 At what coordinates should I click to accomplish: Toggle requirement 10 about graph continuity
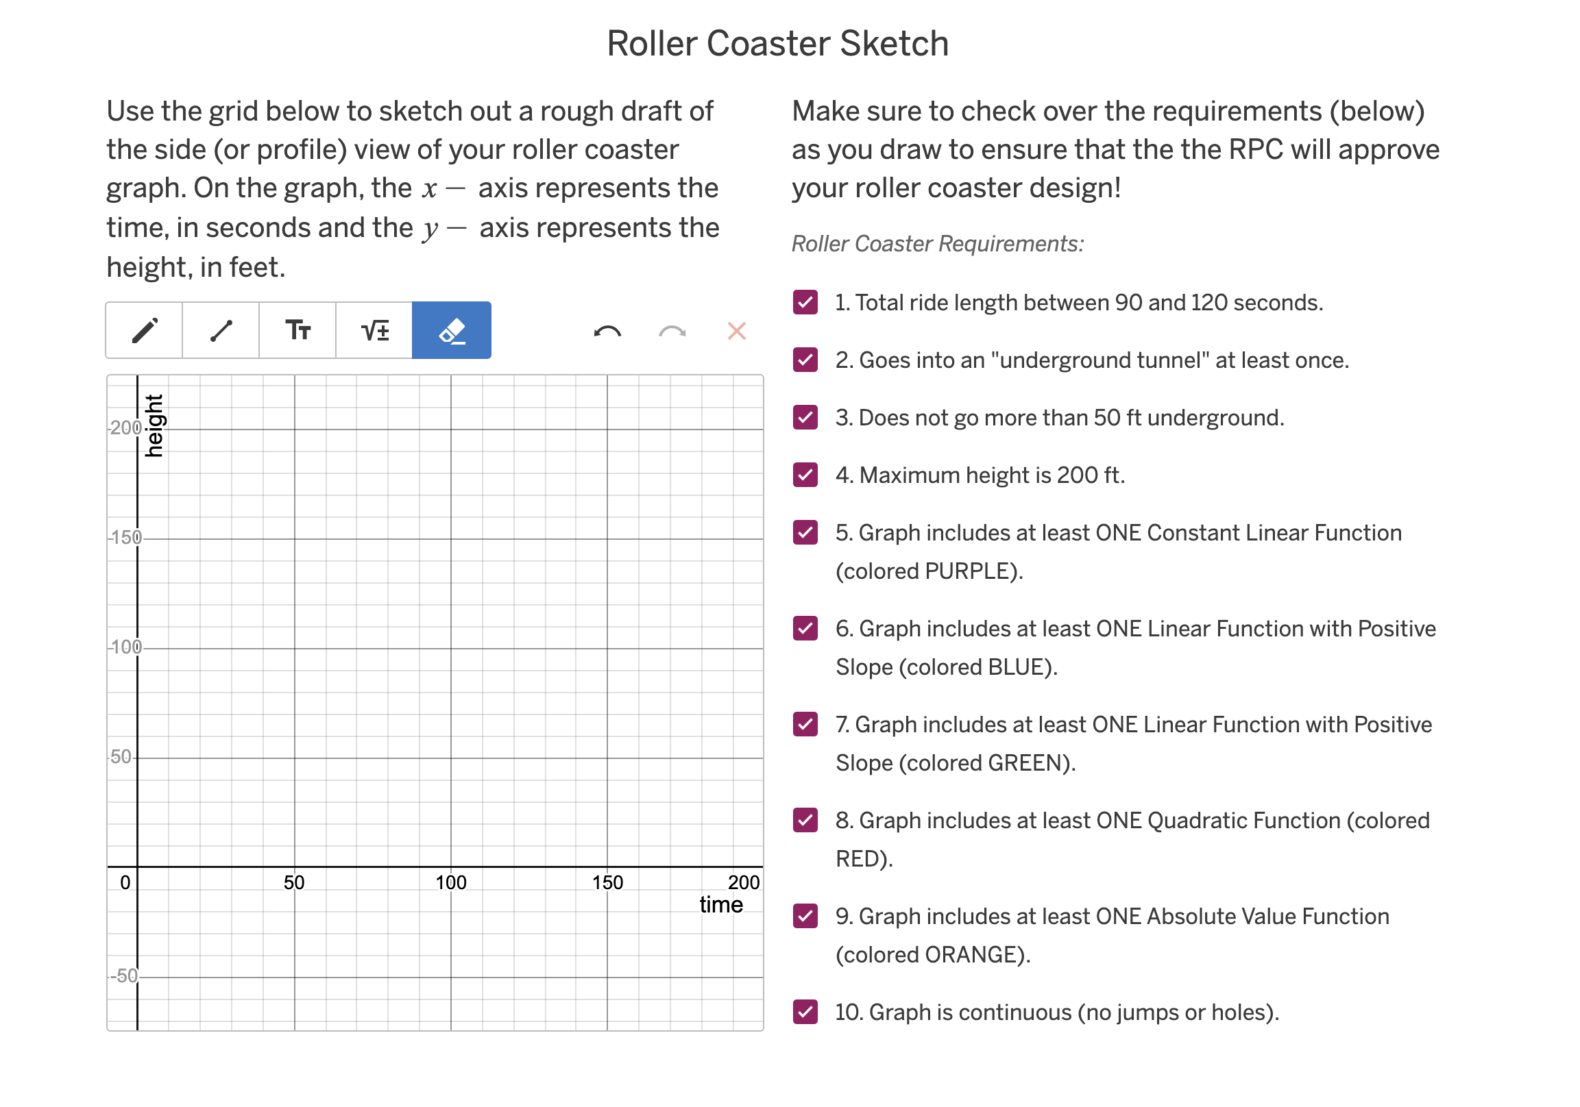(805, 1012)
